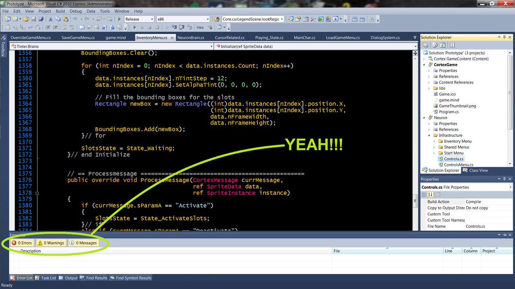Image resolution: width=515 pixels, height=289 pixels.
Task: Open the Tools menu
Action: (105, 11)
